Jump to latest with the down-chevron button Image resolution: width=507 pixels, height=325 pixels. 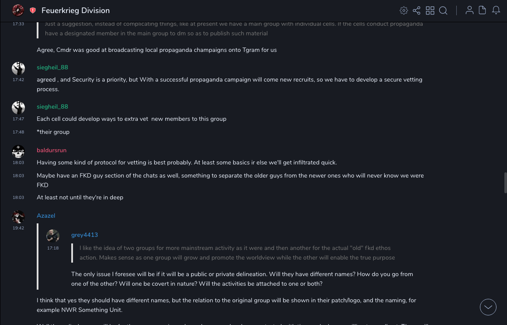coord(488,307)
